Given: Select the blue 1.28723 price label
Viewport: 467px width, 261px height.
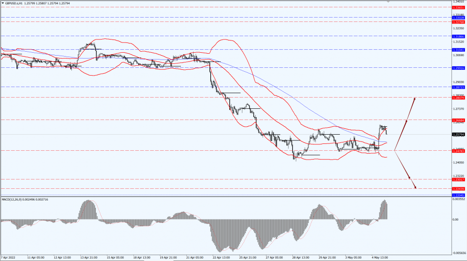Looking at the screenshot, I should click(x=459, y=87).
